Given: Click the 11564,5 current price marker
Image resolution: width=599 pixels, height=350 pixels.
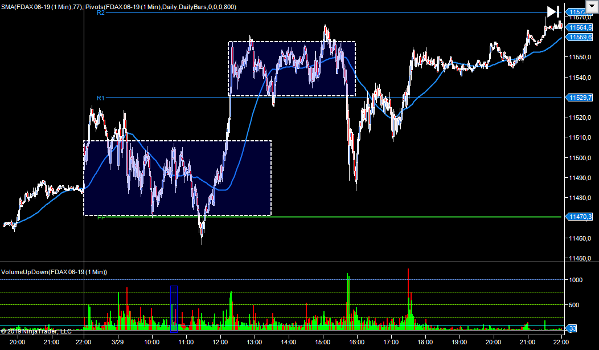Looking at the screenshot, I should coord(580,27).
